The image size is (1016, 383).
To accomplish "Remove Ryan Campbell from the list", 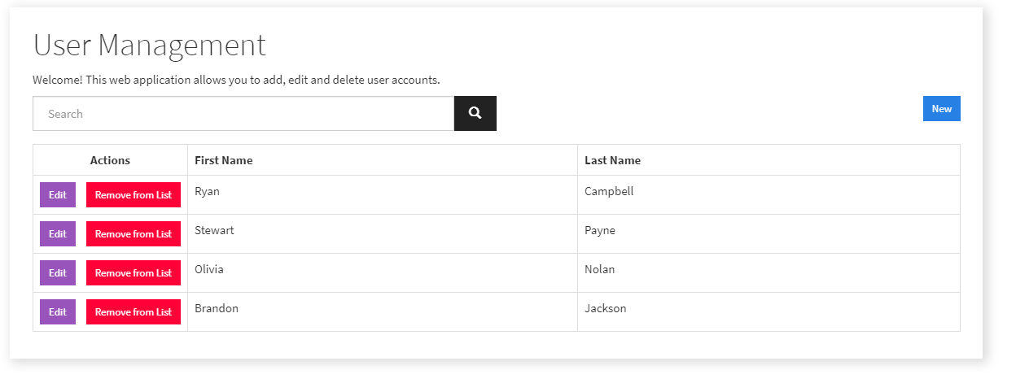I will (134, 195).
